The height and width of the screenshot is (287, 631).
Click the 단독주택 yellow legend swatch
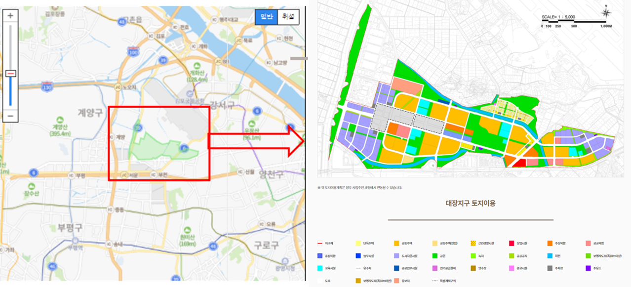point(358,244)
